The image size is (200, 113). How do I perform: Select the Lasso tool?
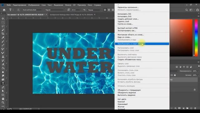coord(3,26)
